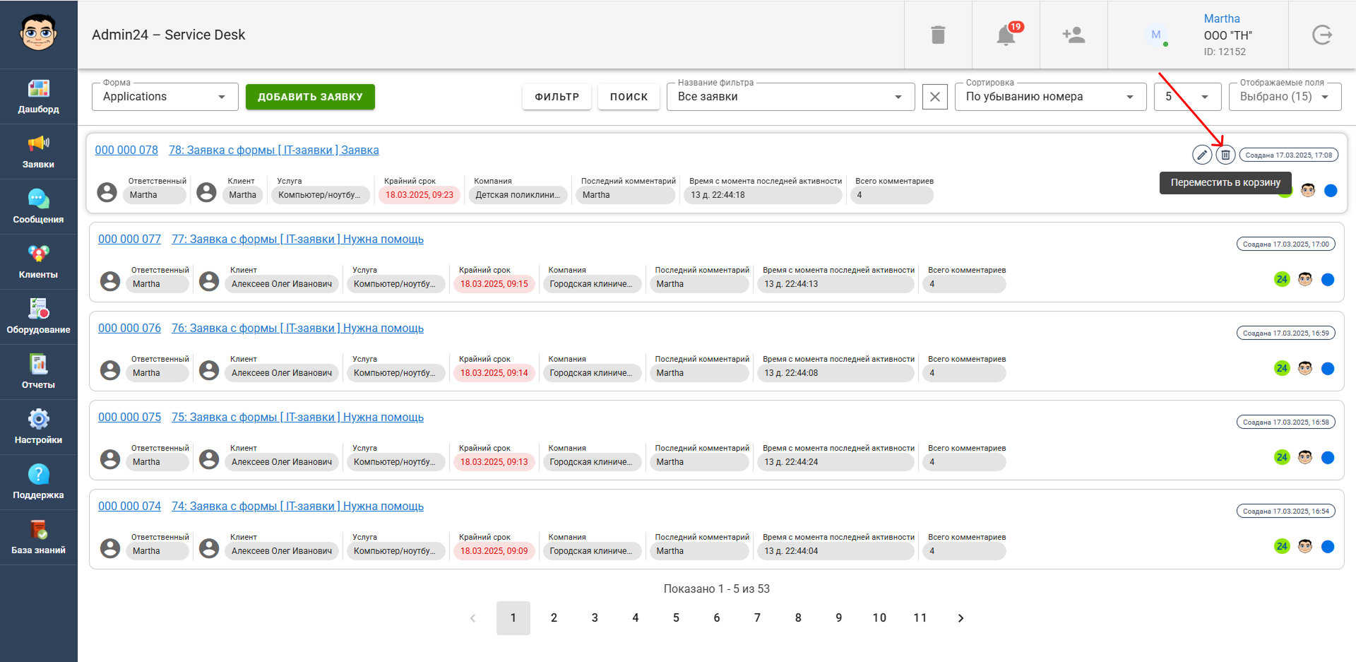The width and height of the screenshot is (1356, 662).
Task: Open the trash bin in top header
Action: pos(938,35)
